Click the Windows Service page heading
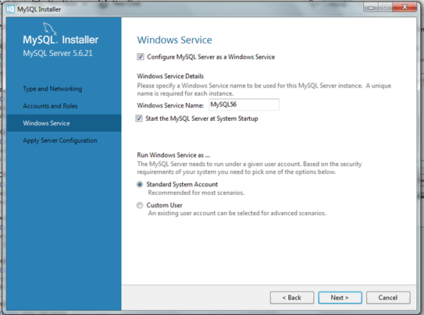The image size is (424, 315). pyautogui.click(x=174, y=40)
